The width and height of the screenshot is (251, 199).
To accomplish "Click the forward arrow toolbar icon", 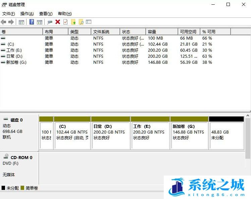I will [11, 22].
